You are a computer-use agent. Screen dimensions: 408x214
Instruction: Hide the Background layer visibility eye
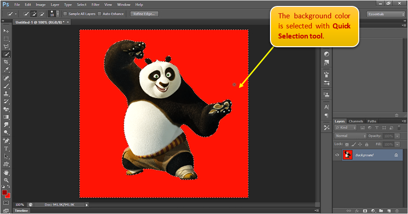337,155
